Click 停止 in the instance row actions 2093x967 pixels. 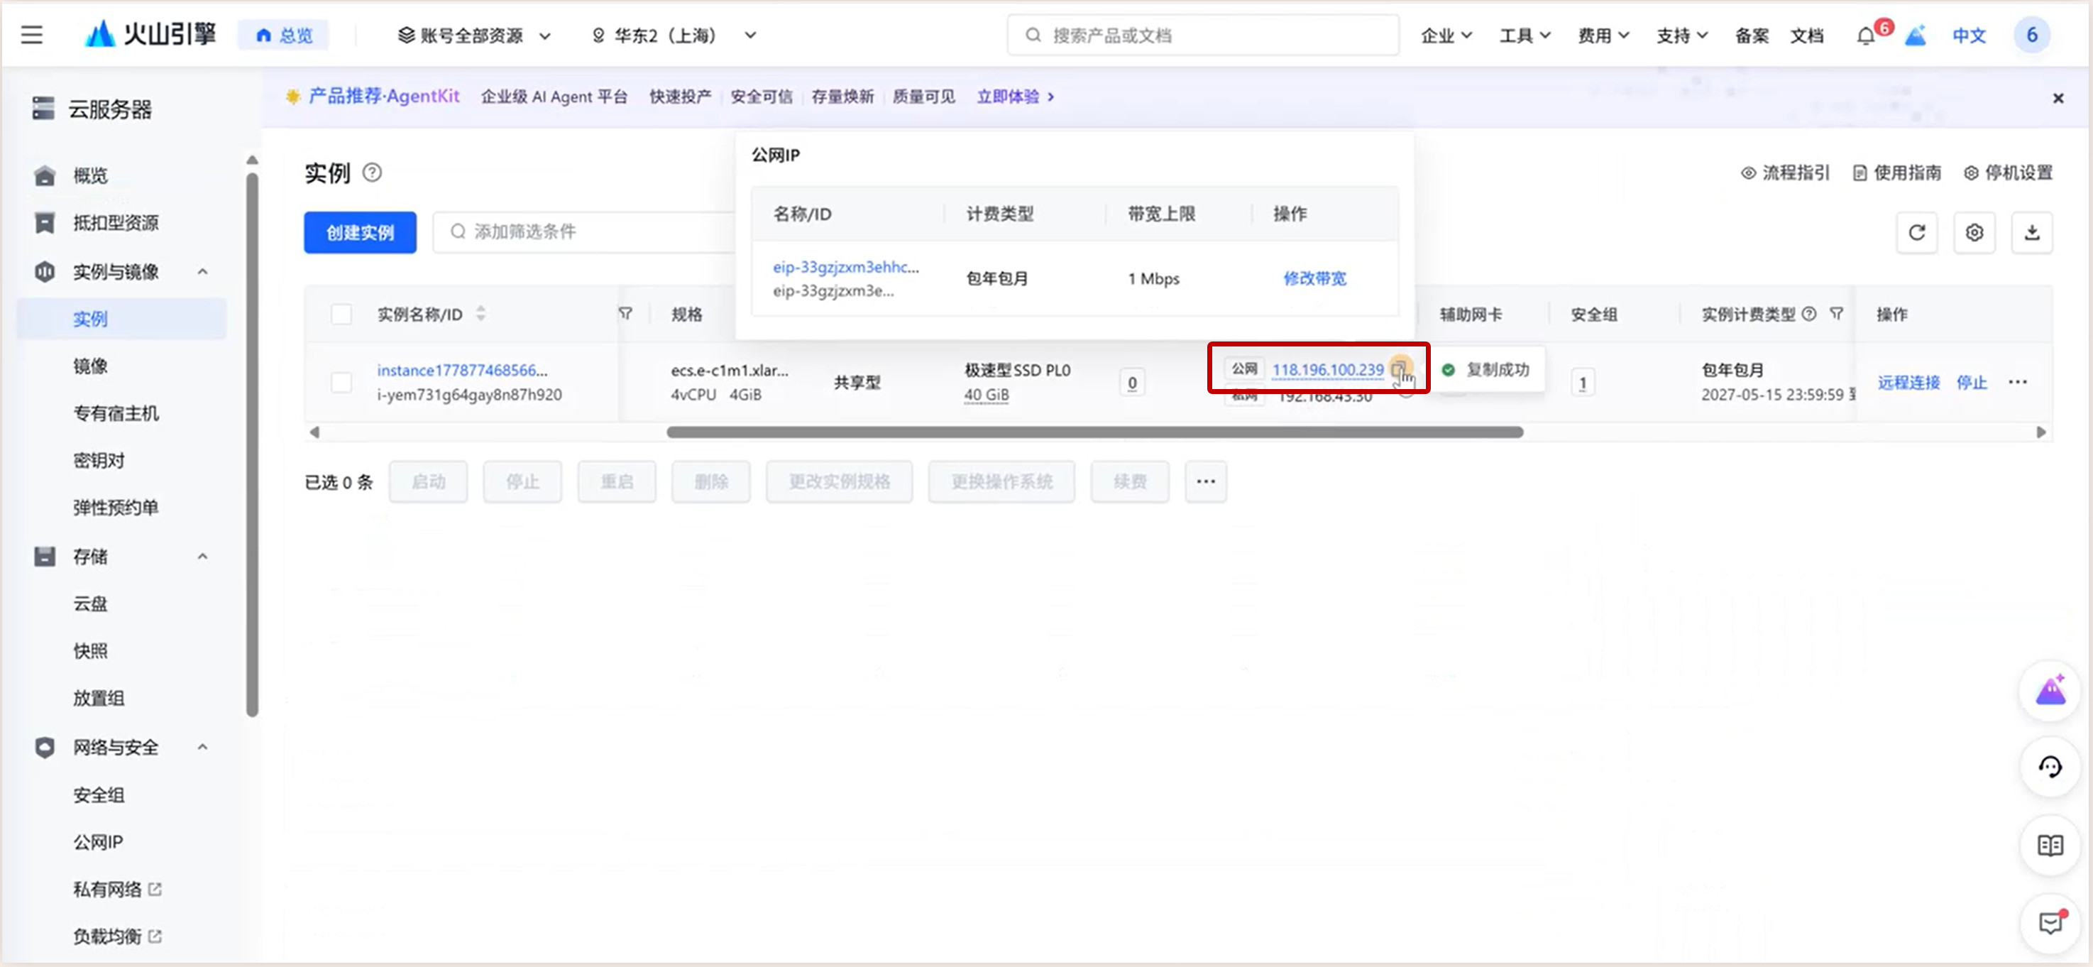[1971, 382]
